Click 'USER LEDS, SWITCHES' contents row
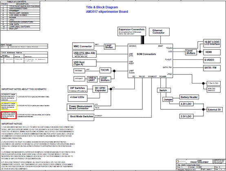226x171 pixels. coord(20,27)
